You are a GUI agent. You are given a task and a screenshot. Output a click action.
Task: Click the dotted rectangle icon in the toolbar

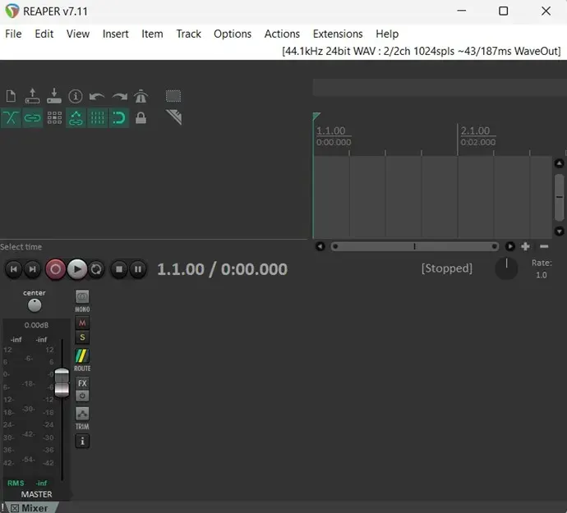pyautogui.click(x=173, y=96)
